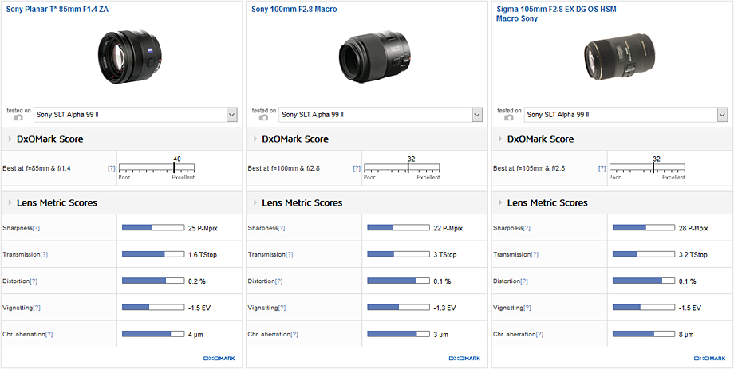This screenshot has height=369, width=734.
Task: Click the camera icon under first lens
Action: pyautogui.click(x=18, y=118)
